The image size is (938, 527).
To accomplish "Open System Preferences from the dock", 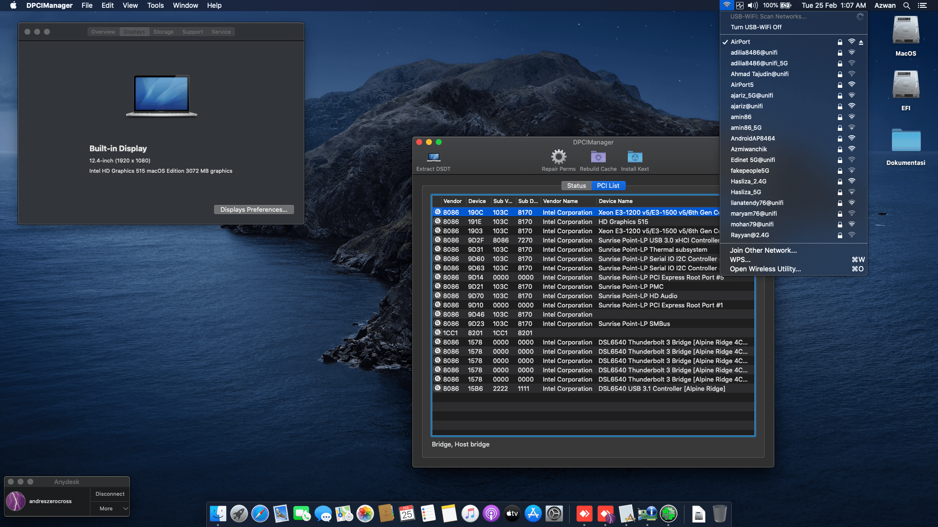I will click(554, 514).
